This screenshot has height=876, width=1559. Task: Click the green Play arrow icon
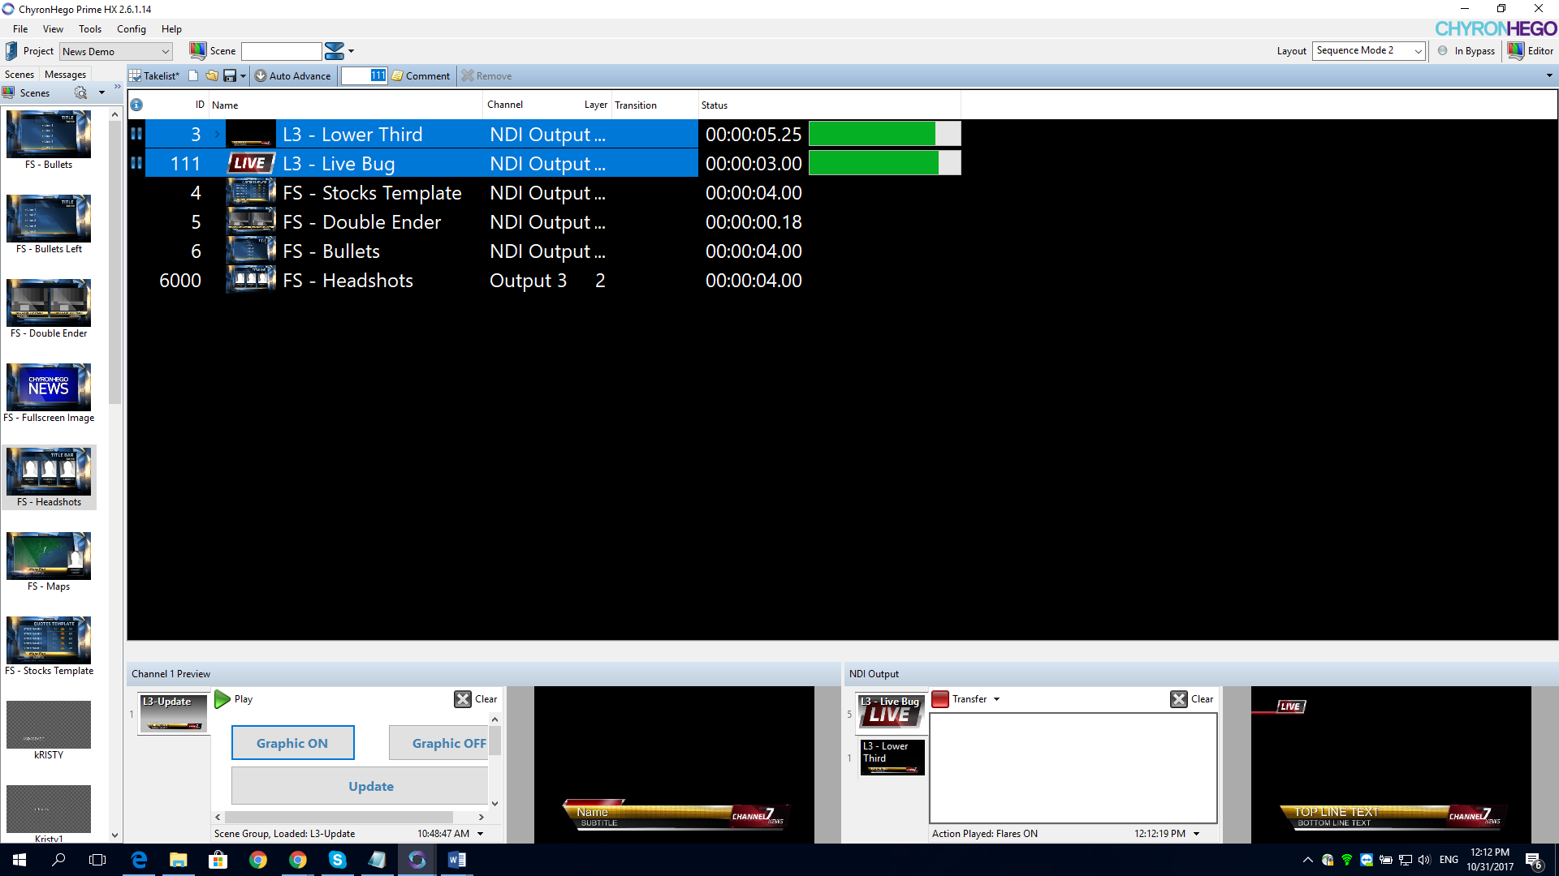pos(222,699)
